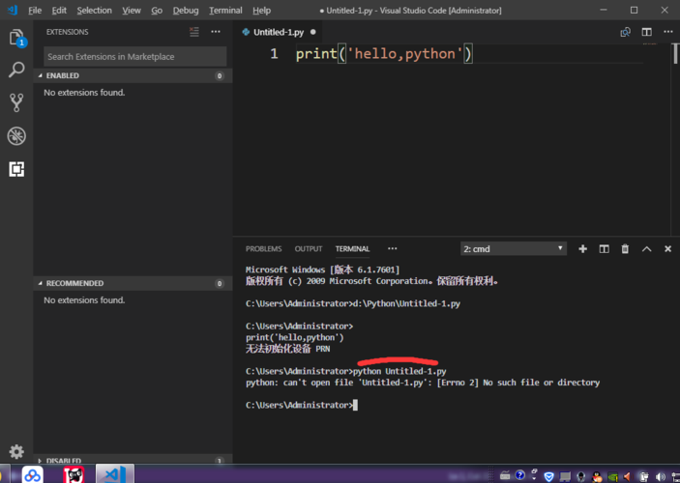
Task: Open the Baidu cloud app in the taskbar
Action: [33, 474]
